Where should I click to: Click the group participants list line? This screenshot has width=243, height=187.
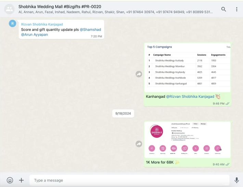pos(115,12)
